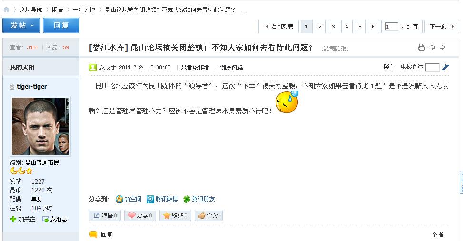The height and width of the screenshot is (241, 463).
Task: Go to next thread arrow icon
Action: pos(443,47)
